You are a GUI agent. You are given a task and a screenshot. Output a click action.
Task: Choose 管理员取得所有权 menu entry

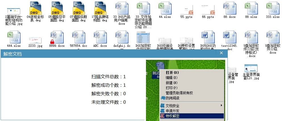coord(179,93)
